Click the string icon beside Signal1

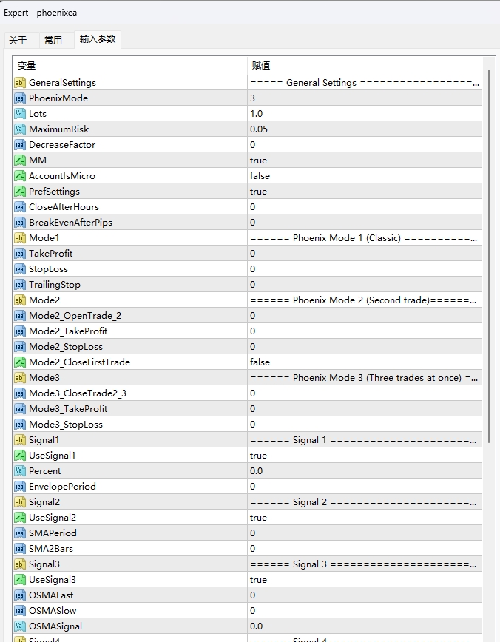point(20,440)
